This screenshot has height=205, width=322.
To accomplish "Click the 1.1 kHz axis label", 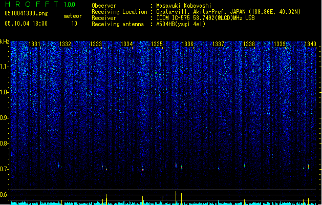I will point(5,67).
